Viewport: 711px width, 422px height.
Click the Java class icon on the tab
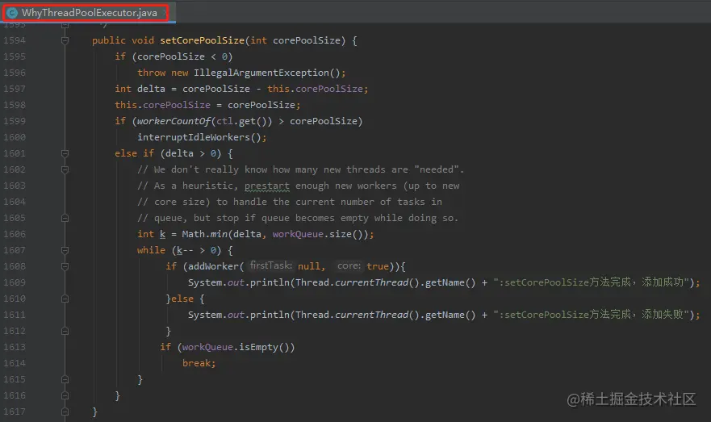[12, 13]
